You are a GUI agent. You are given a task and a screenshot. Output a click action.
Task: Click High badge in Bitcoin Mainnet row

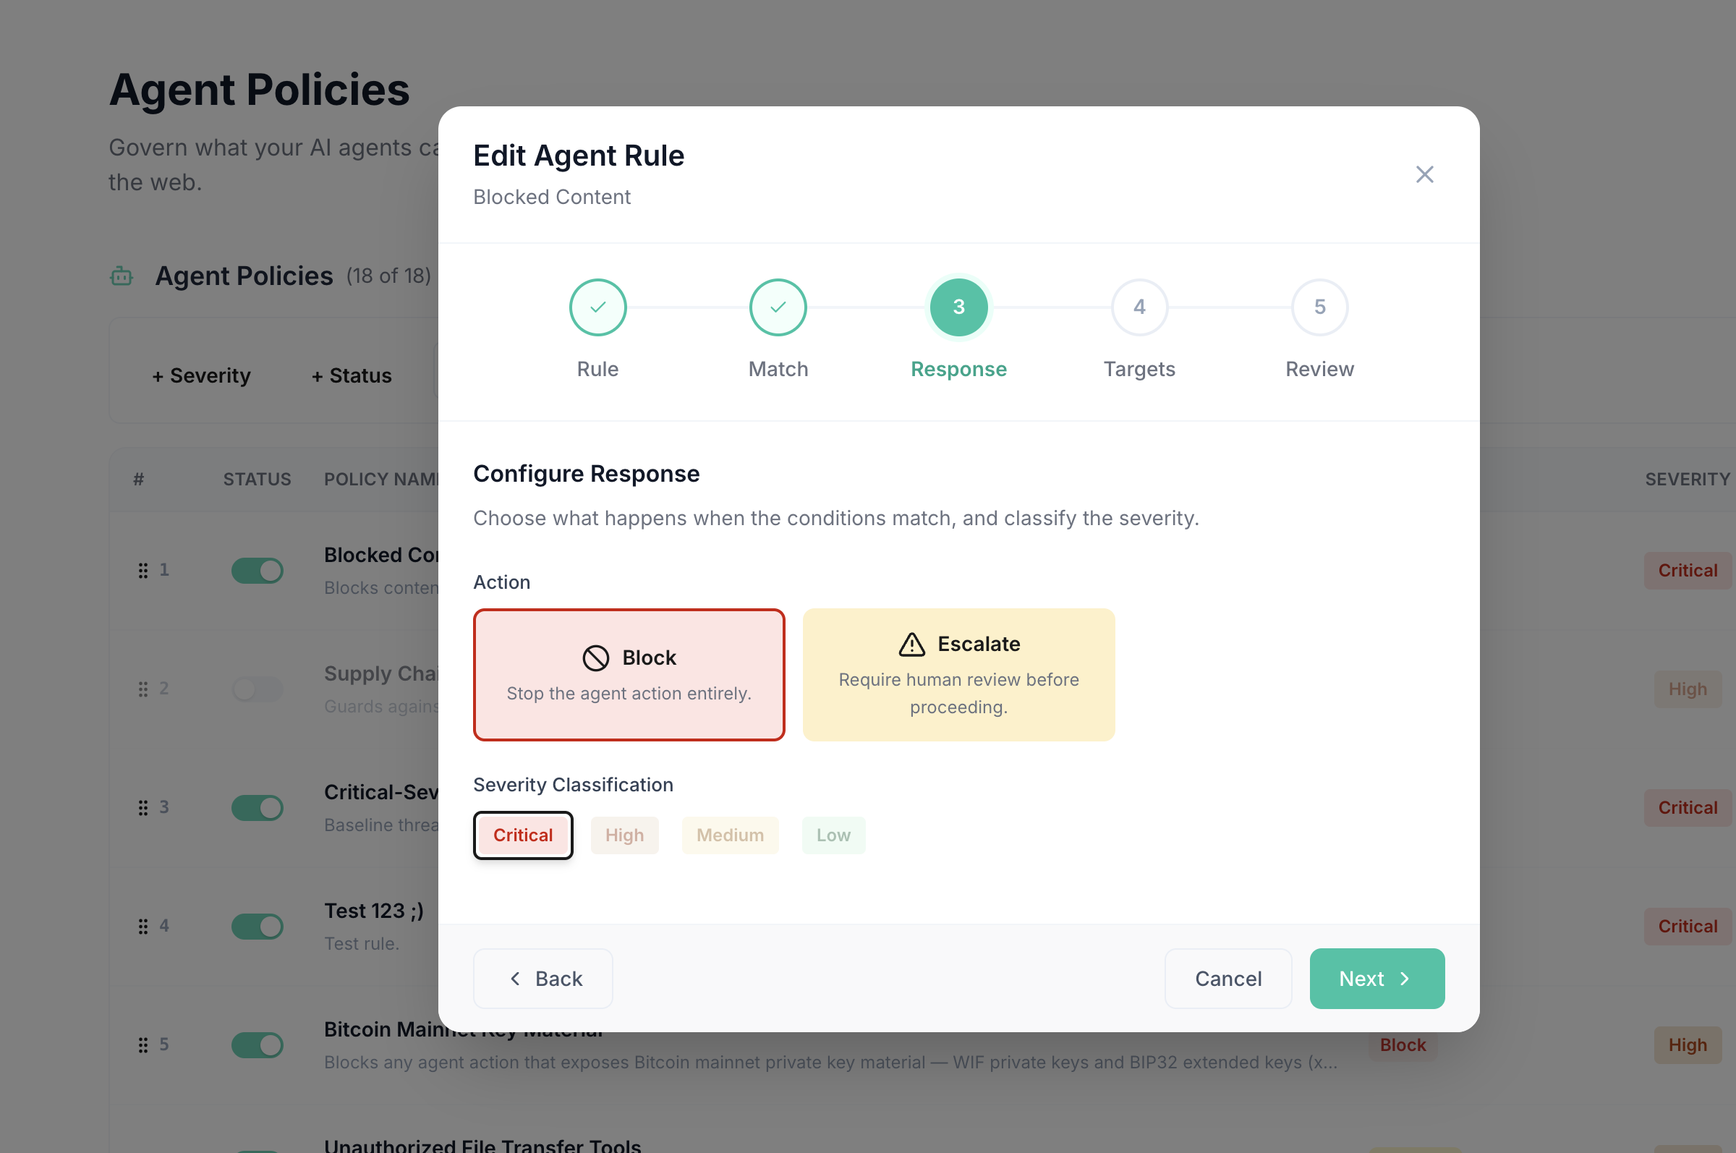[x=1687, y=1045]
